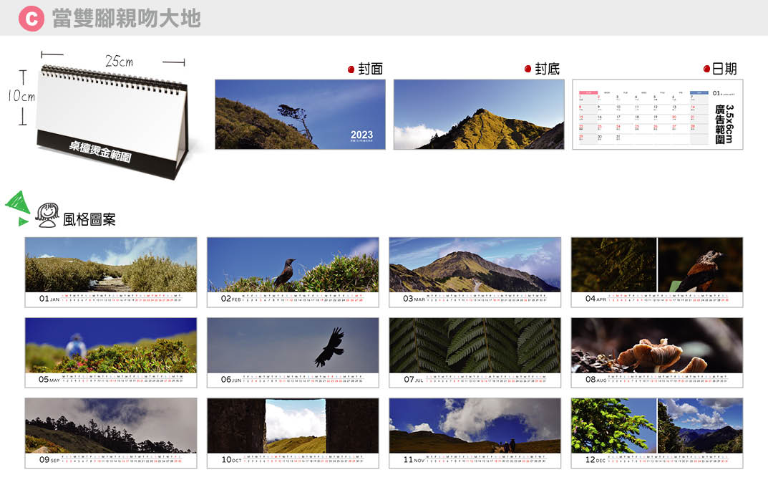Select the desk calendar mockup image

[x=111, y=120]
